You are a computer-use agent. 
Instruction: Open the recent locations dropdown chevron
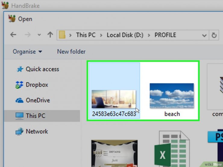[x=39, y=35]
